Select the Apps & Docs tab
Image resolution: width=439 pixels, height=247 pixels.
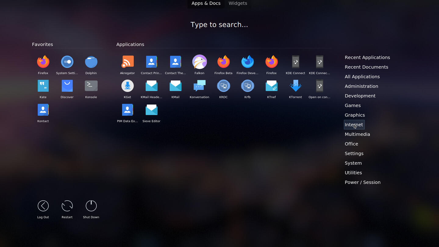coord(206,3)
